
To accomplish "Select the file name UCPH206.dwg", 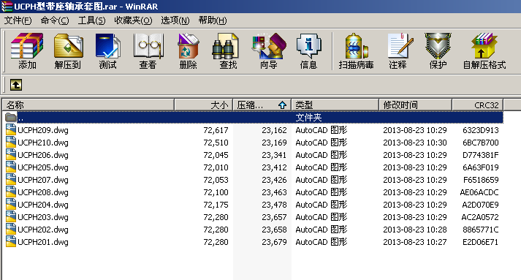I will pos(43,155).
